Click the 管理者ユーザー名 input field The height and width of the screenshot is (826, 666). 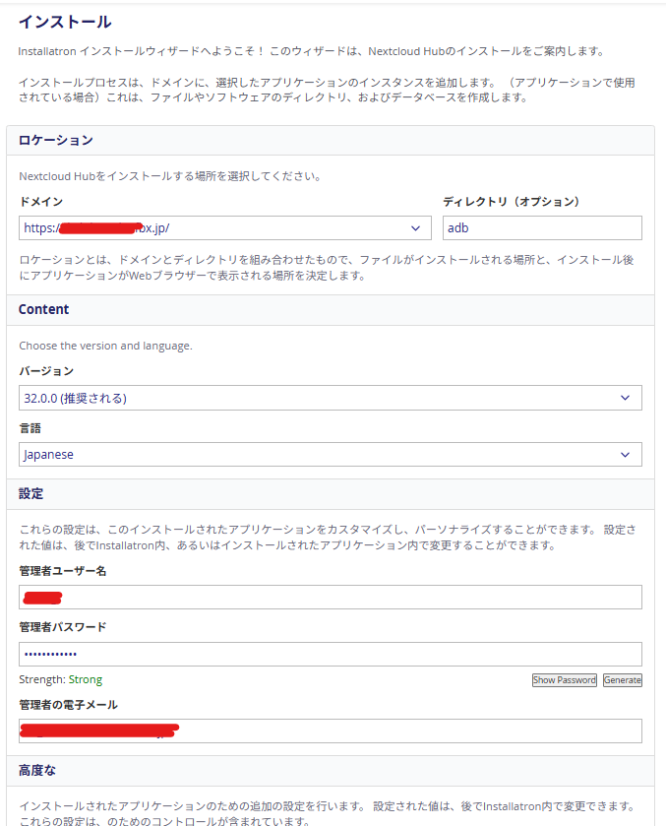[x=331, y=597]
